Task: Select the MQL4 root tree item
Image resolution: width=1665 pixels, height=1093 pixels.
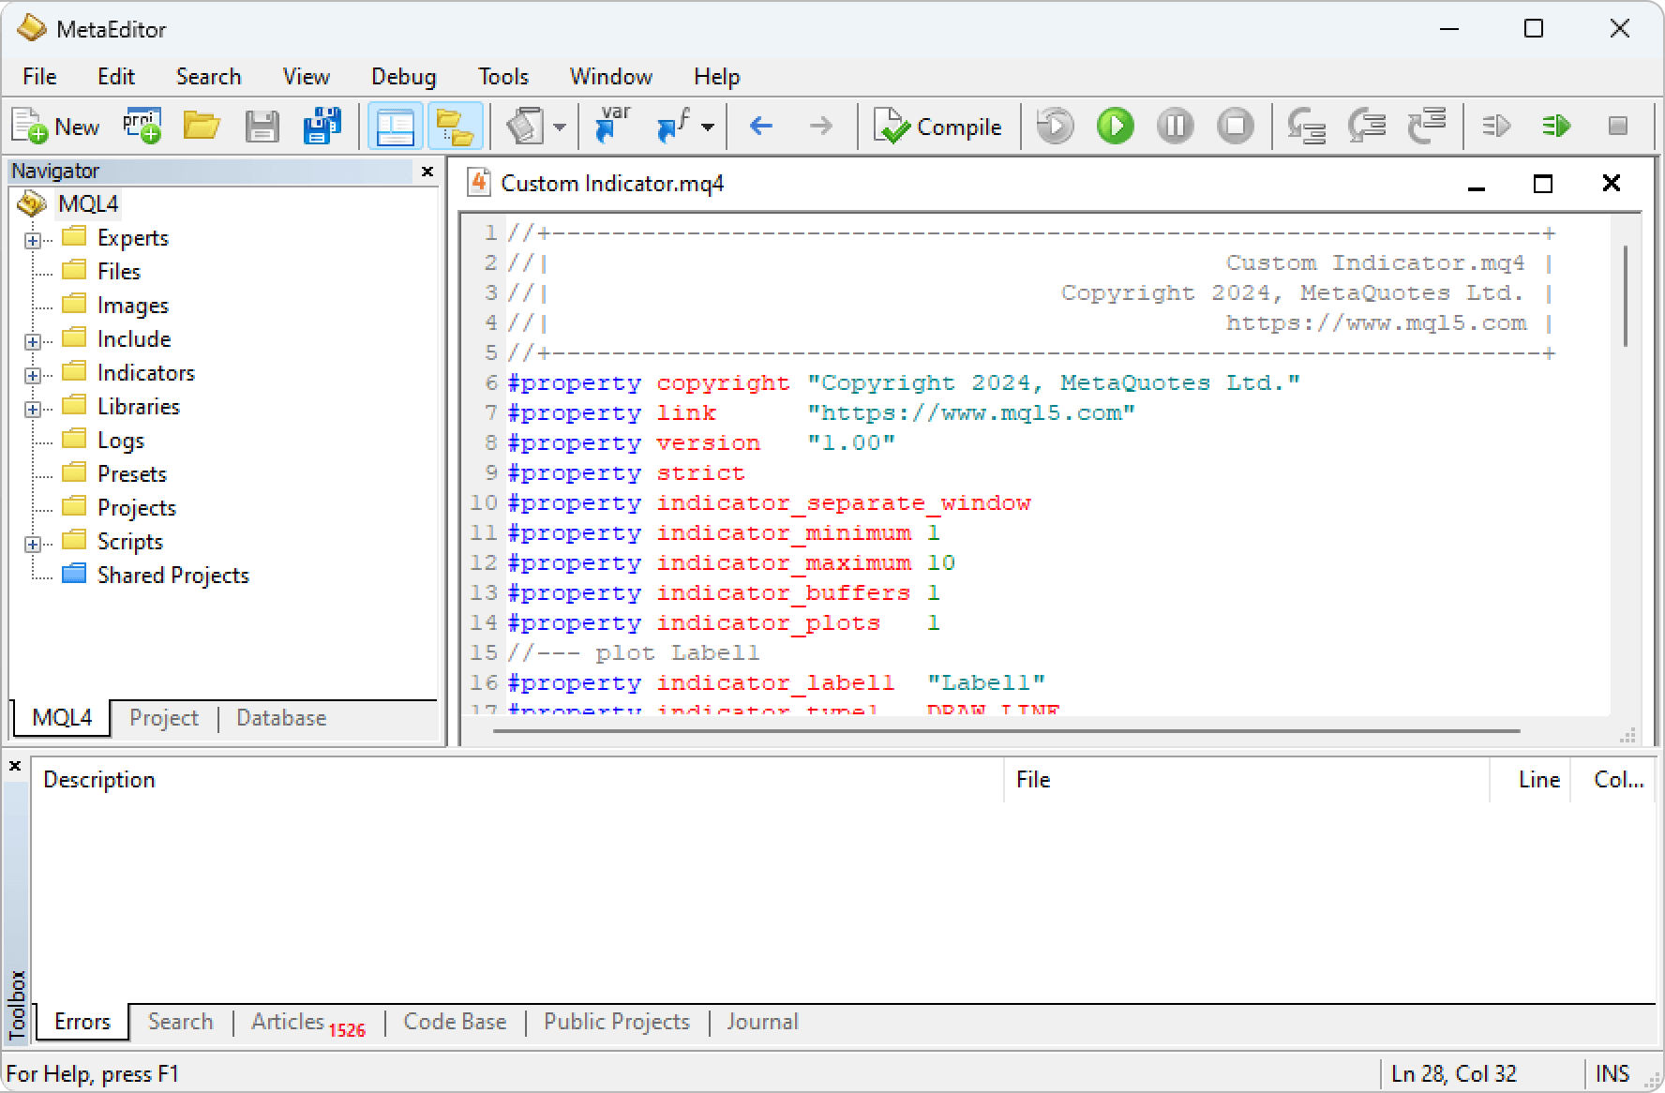Action: [88, 204]
